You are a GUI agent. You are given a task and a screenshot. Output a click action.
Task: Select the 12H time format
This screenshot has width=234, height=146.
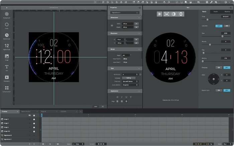[x=219, y=26]
